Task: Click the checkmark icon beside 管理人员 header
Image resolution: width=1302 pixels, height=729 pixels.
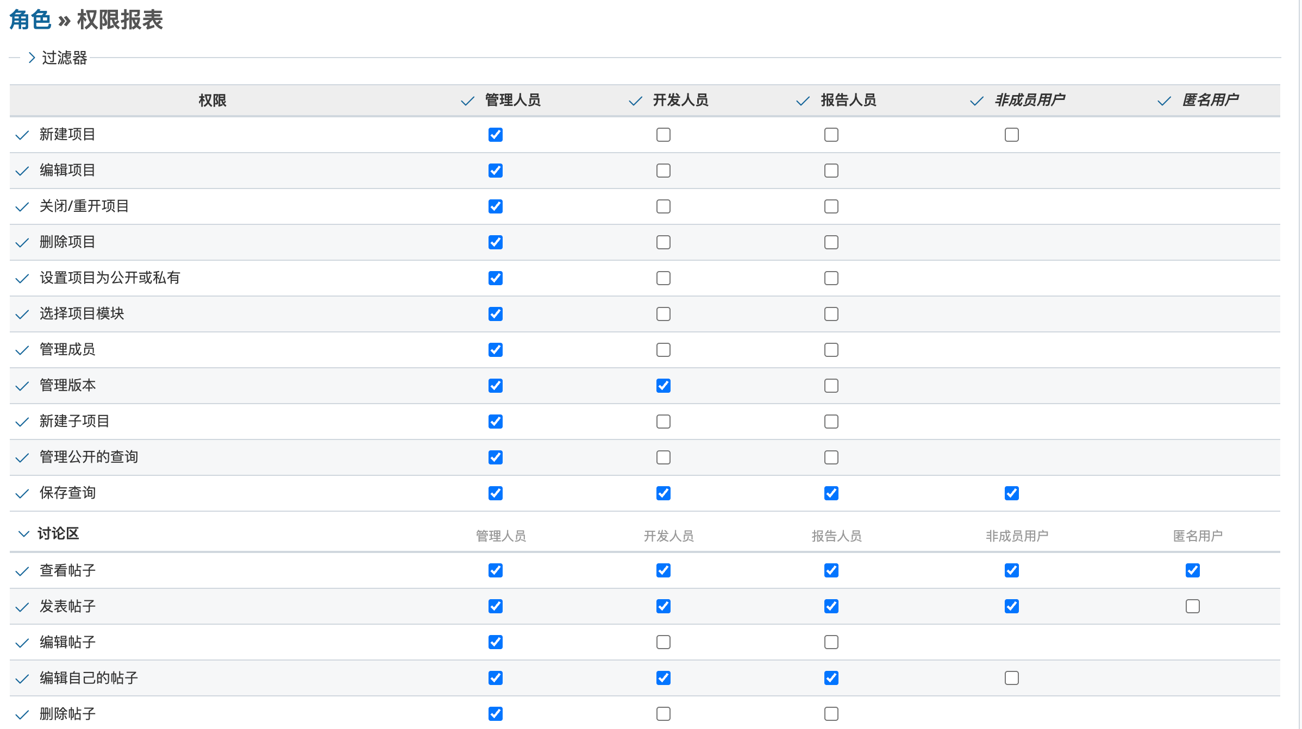Action: (467, 102)
